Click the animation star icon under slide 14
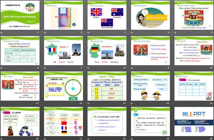The width and height of the screenshot is (214, 140). [132, 103]
